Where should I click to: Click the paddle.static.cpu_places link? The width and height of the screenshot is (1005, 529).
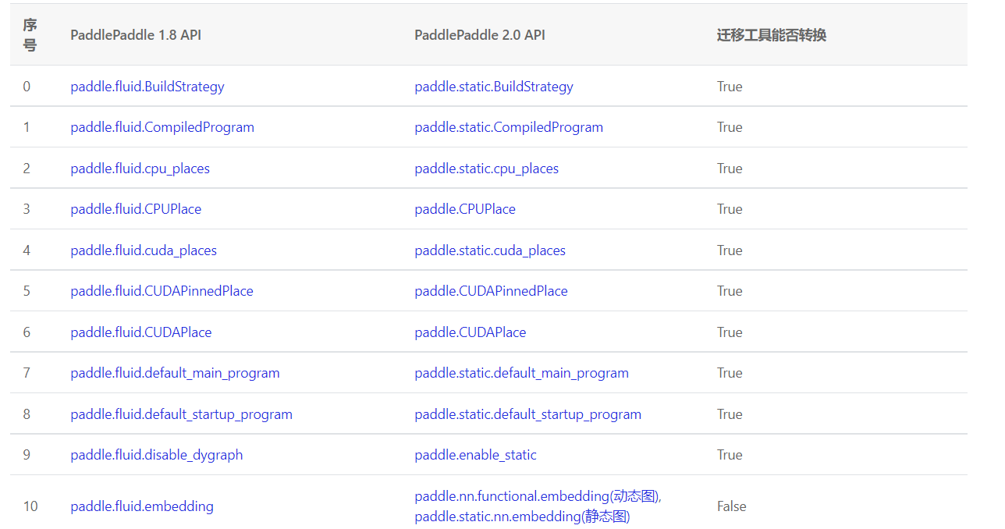[486, 168]
